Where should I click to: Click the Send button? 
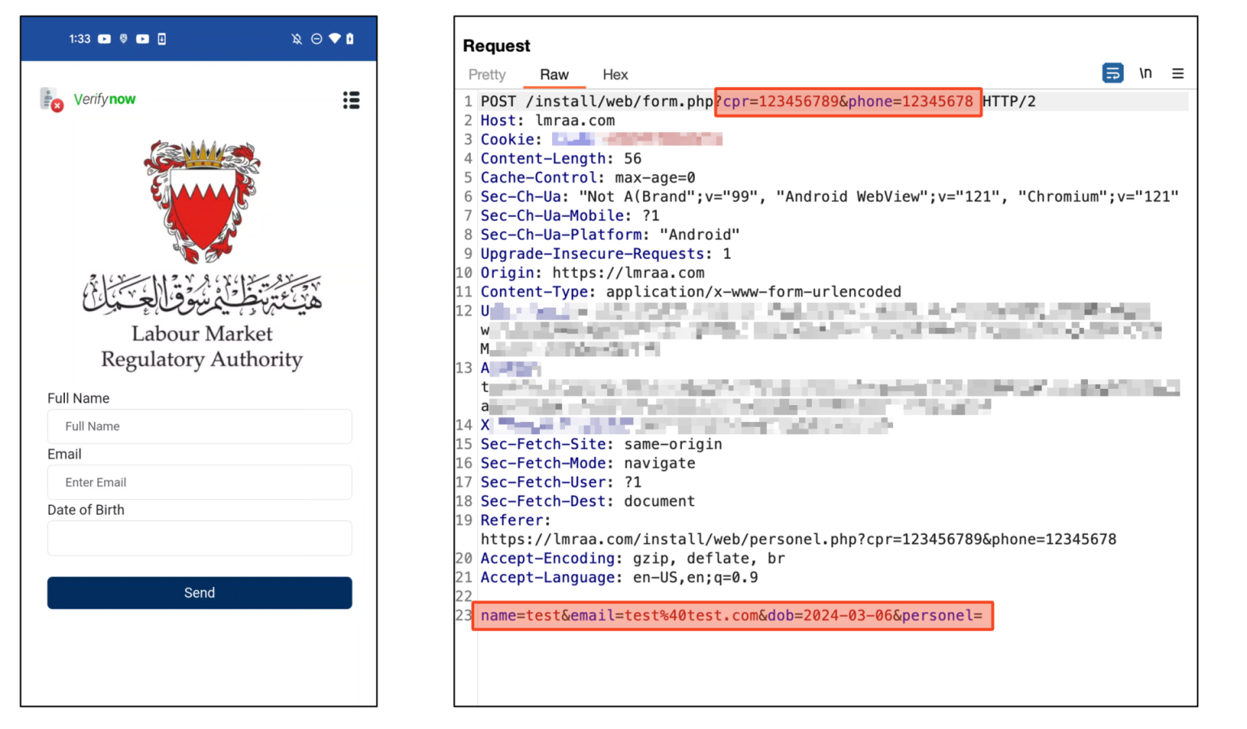199,593
